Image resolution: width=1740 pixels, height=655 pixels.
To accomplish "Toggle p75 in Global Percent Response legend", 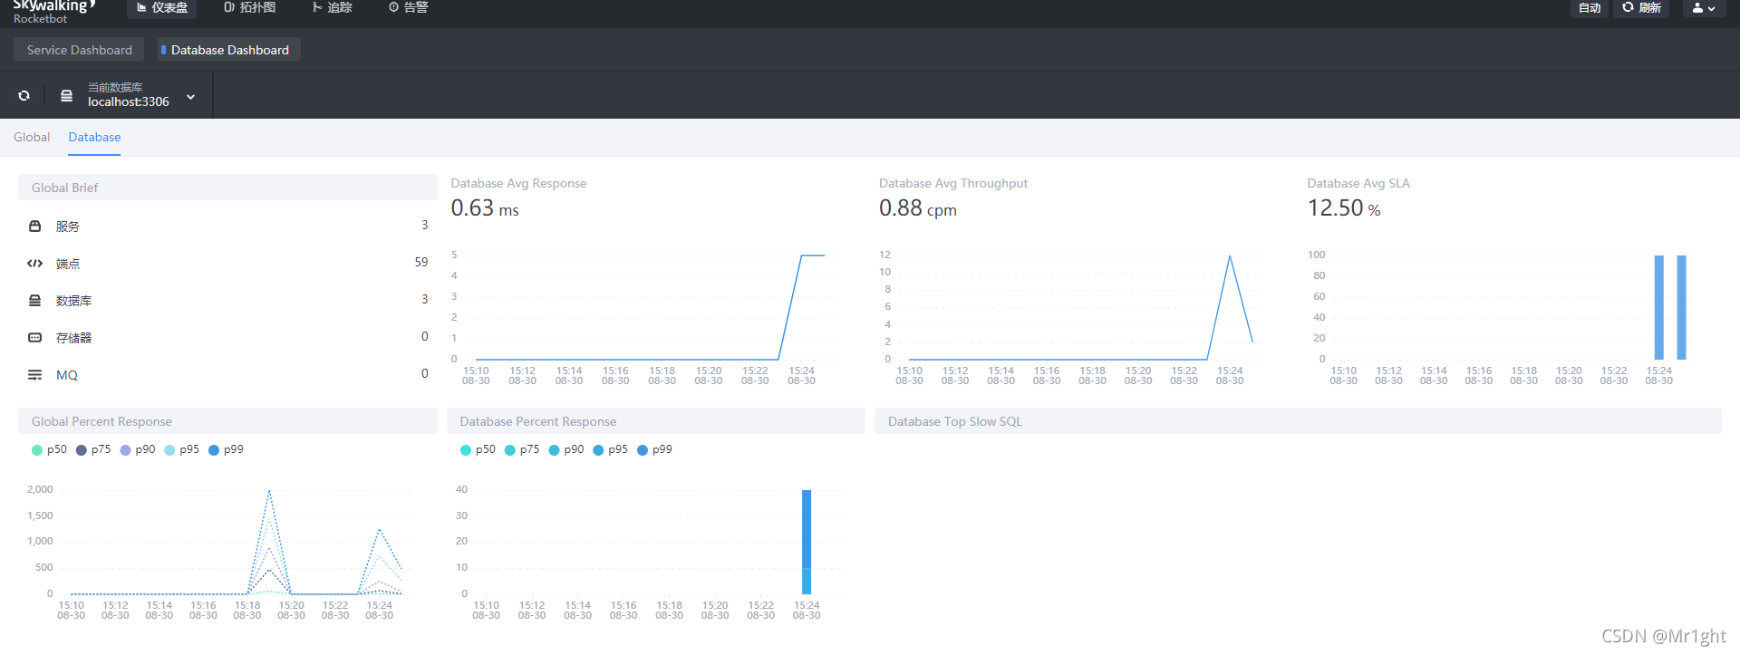I will 93,449.
